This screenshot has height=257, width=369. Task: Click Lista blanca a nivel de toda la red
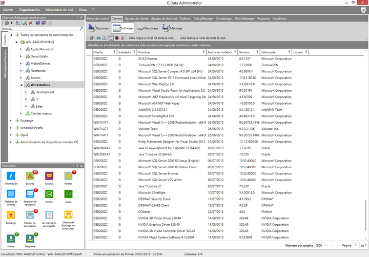click(203, 38)
